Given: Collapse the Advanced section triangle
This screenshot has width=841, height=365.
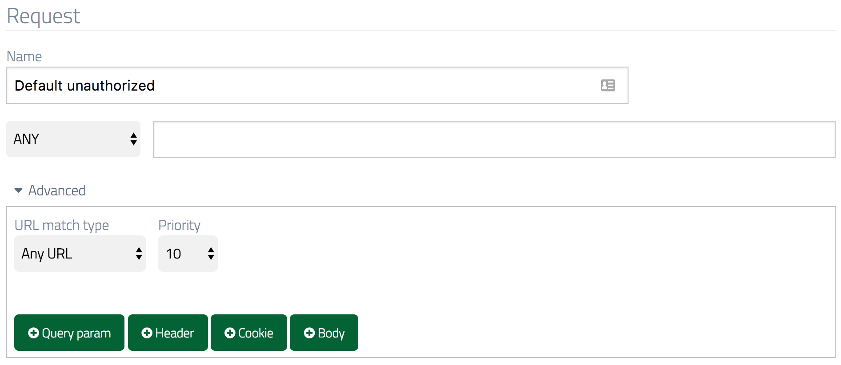Looking at the screenshot, I should point(18,190).
